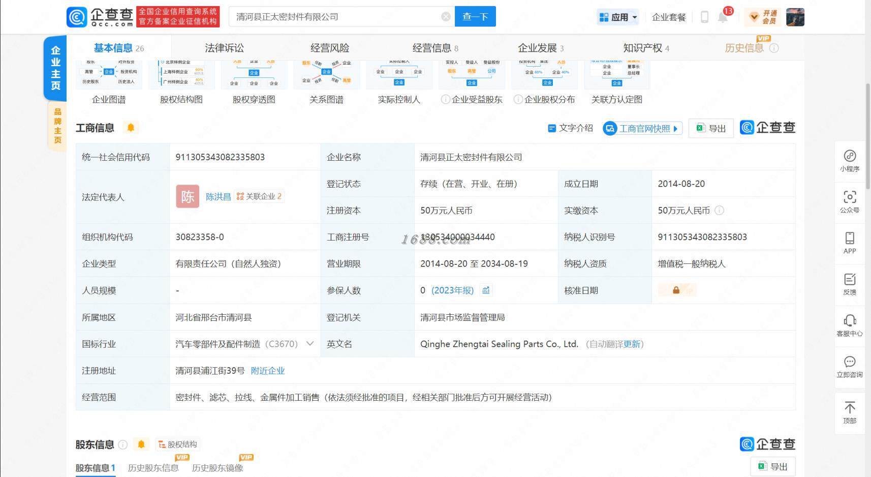Open the 小程序 mini-program sidebar icon
This screenshot has width=871, height=477.
[x=850, y=161]
